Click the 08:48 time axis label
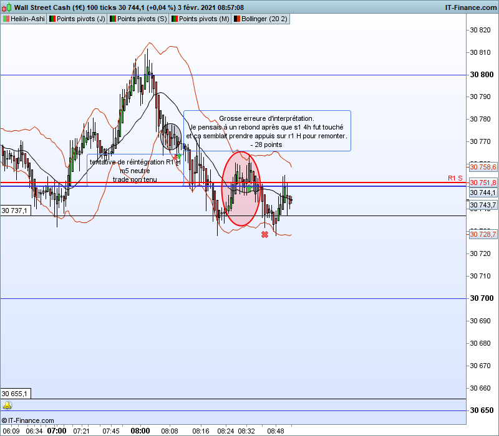This screenshot has width=499, height=436. (275, 431)
